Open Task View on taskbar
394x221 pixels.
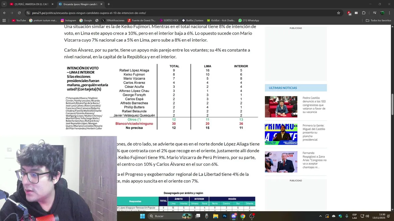198,216
